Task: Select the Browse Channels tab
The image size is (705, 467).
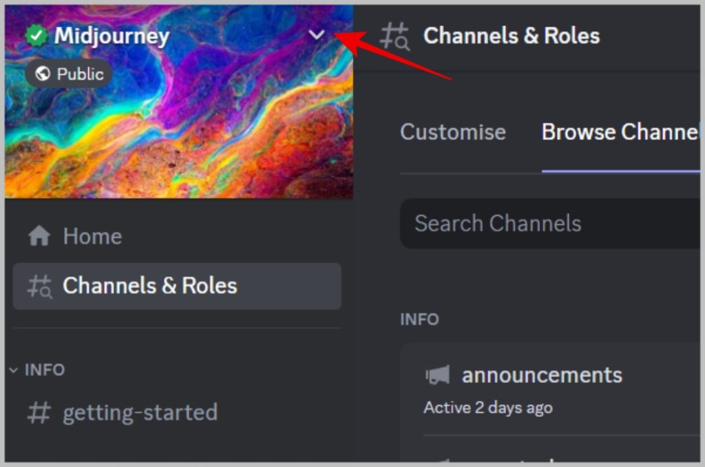Action: (x=620, y=132)
